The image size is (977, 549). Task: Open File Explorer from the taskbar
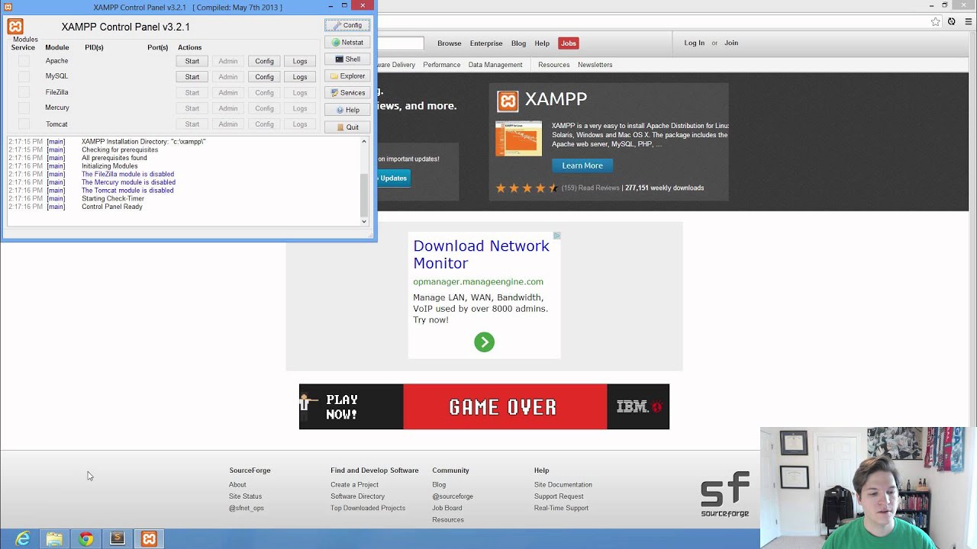pyautogui.click(x=54, y=539)
